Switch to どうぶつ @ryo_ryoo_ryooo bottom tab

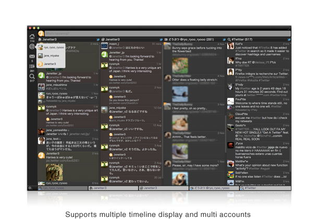[x=214, y=188]
